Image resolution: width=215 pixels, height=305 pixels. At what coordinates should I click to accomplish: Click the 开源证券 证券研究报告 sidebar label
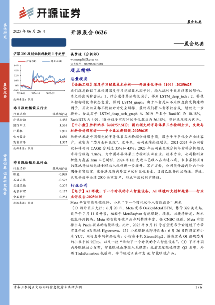click(x=5, y=175)
